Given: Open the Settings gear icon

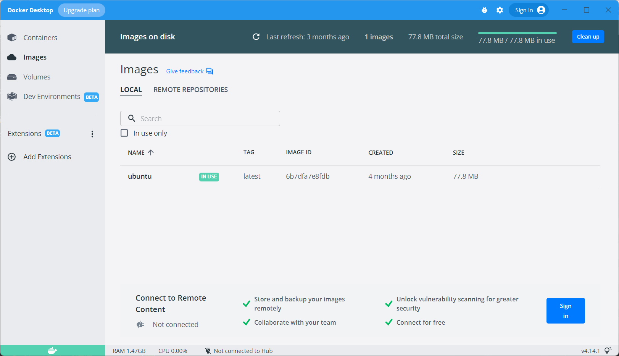Looking at the screenshot, I should (500, 10).
